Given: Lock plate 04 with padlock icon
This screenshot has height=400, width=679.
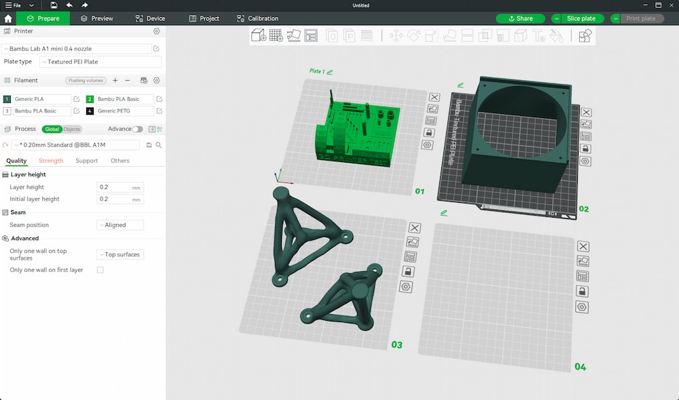Looking at the screenshot, I should pos(582,292).
